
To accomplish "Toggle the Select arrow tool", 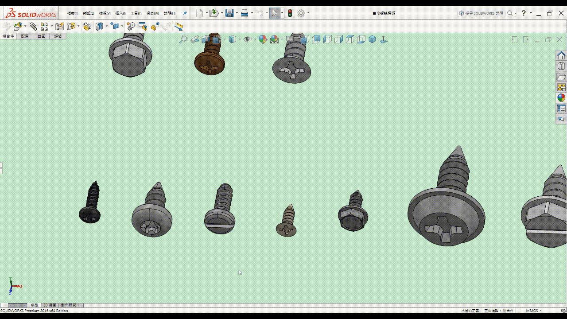I will tap(274, 13).
